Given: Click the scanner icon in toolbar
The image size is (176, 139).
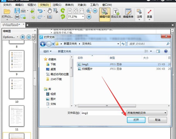Looking at the screenshot, I should tap(23, 11).
